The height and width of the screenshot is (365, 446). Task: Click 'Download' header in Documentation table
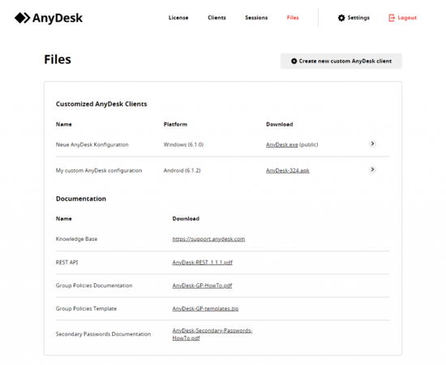coord(186,219)
